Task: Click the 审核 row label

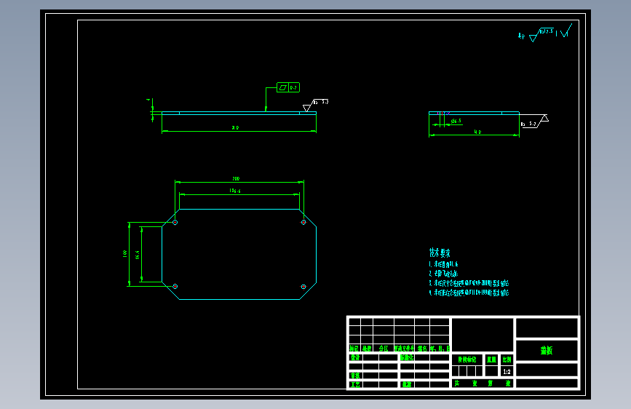Action: click(355, 376)
